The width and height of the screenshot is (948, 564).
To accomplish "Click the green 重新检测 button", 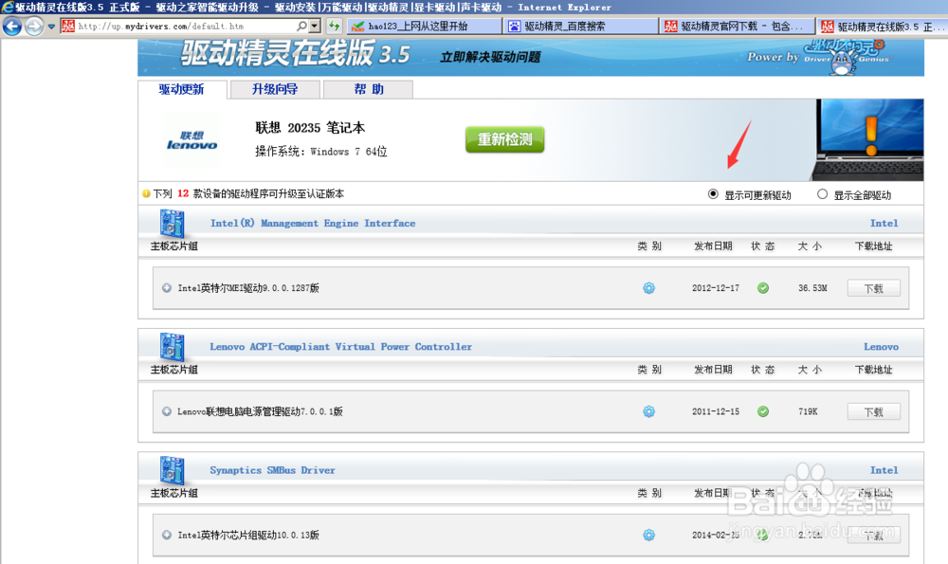I will (x=505, y=139).
